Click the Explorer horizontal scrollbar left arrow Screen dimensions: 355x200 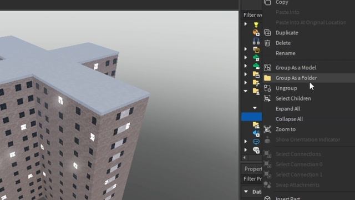pyautogui.click(x=244, y=158)
